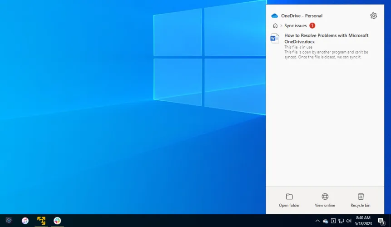
Task: Click the 'This file is in use' message
Action: coord(298,47)
